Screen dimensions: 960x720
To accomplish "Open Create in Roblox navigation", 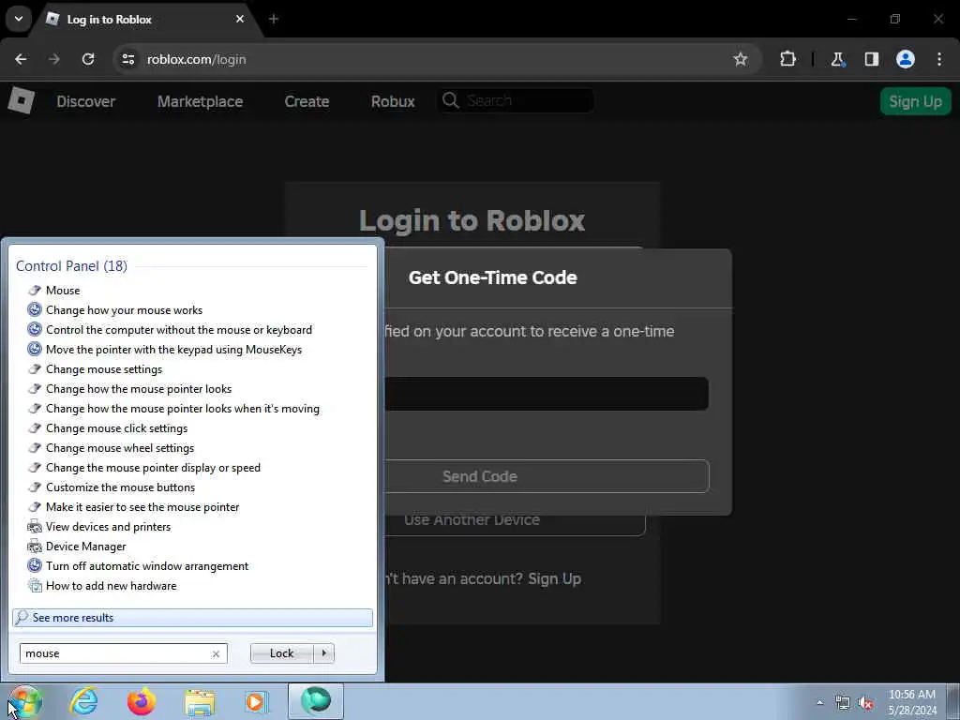I will pos(307,101).
